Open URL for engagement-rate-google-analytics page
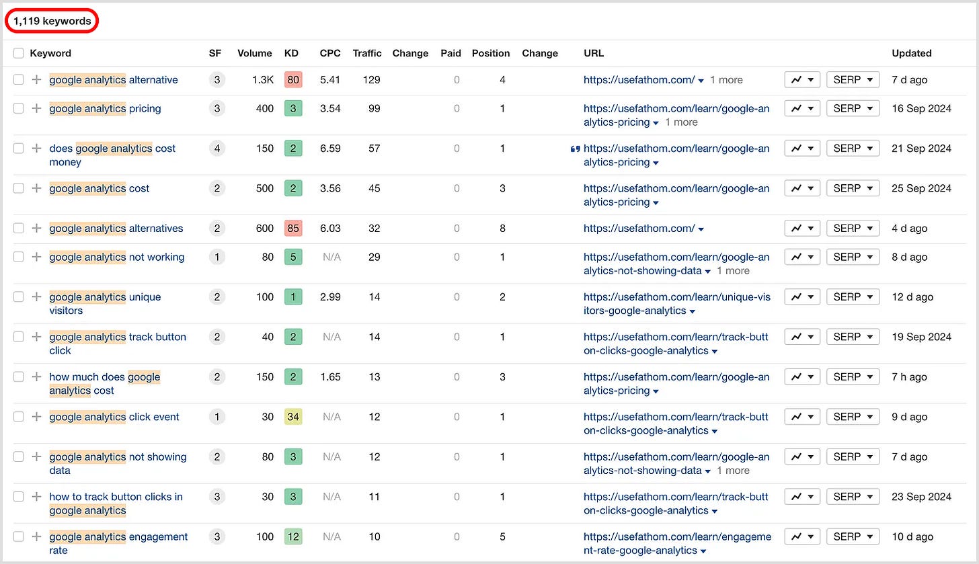 [x=677, y=544]
